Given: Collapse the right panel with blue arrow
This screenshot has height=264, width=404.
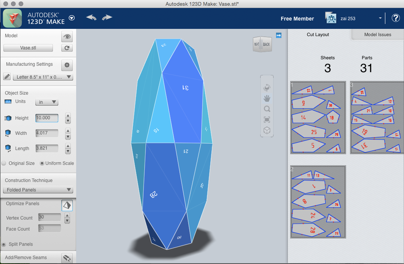Looking at the screenshot, I should pos(279,35).
